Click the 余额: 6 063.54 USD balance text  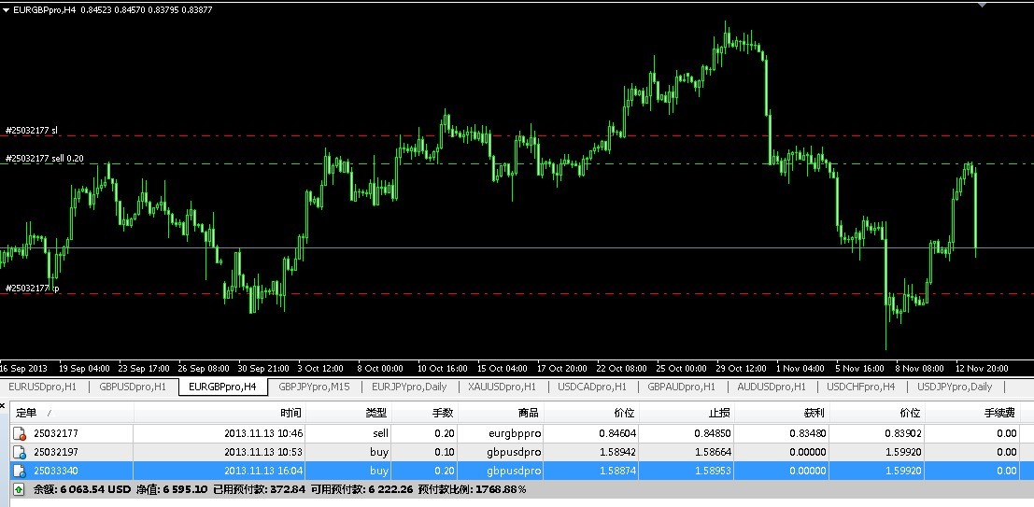[82, 489]
